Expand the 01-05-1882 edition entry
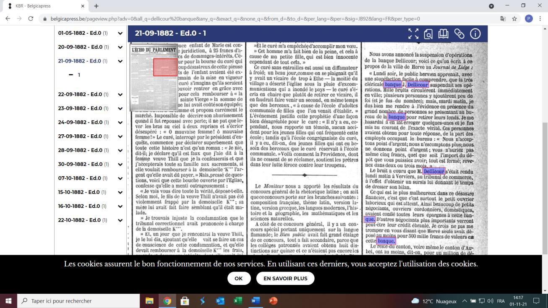The width and height of the screenshot is (548, 308). pyautogui.click(x=120, y=33)
